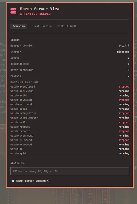Click the wazuh-monitord daemon name
Screen dimensions: 137x204
21,104
